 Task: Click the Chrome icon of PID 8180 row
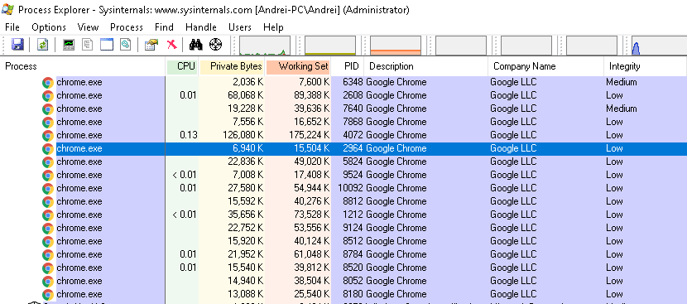tap(48, 294)
